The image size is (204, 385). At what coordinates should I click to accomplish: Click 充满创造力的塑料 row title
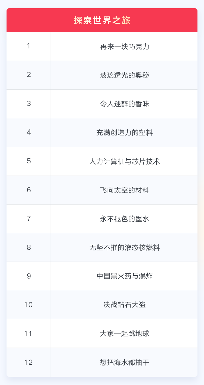(x=124, y=133)
